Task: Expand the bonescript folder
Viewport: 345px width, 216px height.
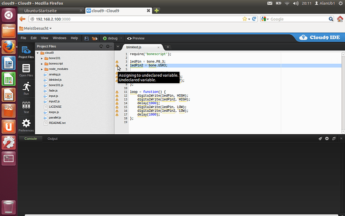Action: 42,64
